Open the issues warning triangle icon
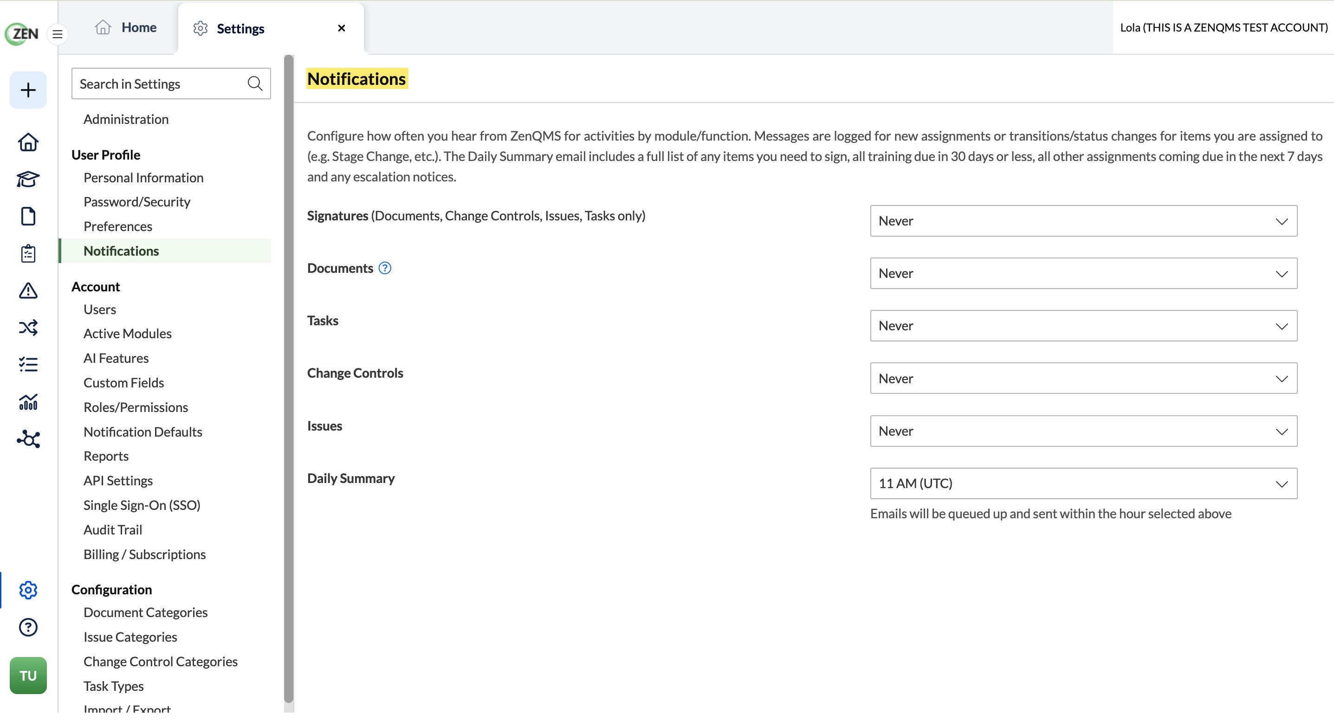1334x721 pixels. pos(28,291)
